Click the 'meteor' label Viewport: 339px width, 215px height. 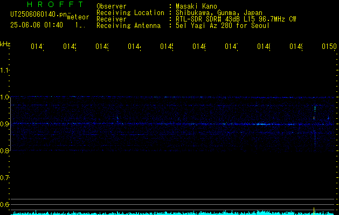point(78,17)
